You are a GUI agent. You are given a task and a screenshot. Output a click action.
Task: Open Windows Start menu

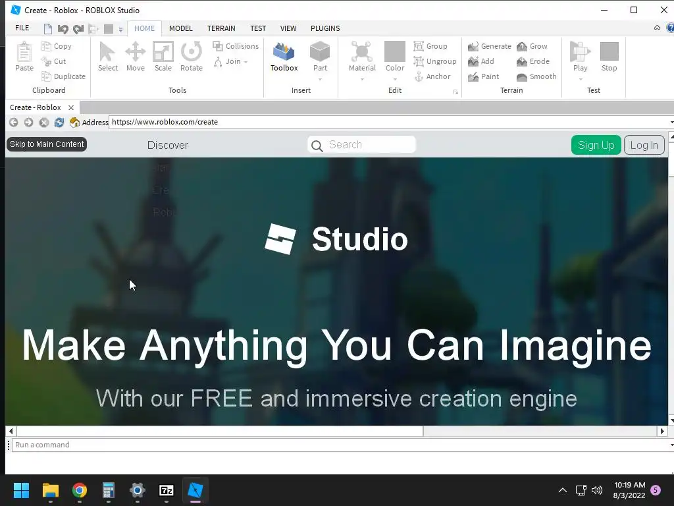click(21, 490)
